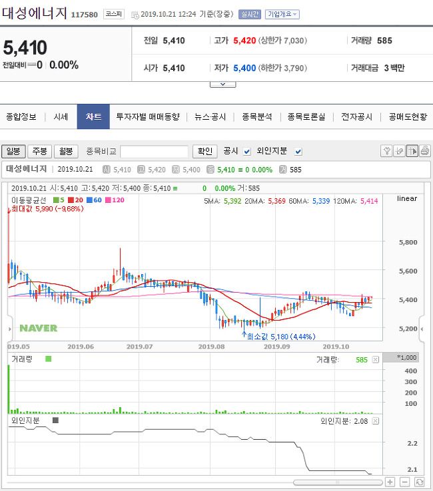This screenshot has width=433, height=491.
Task: Open the 뉴스·공시 tab
Action: pyautogui.click(x=210, y=117)
